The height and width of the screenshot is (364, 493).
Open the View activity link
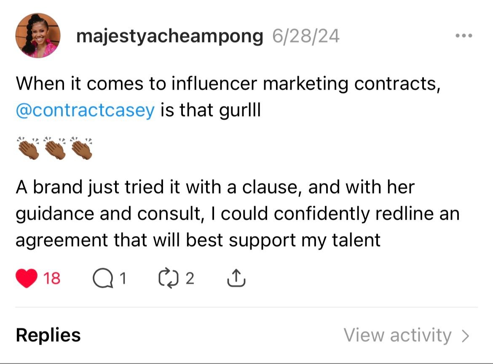(x=397, y=335)
